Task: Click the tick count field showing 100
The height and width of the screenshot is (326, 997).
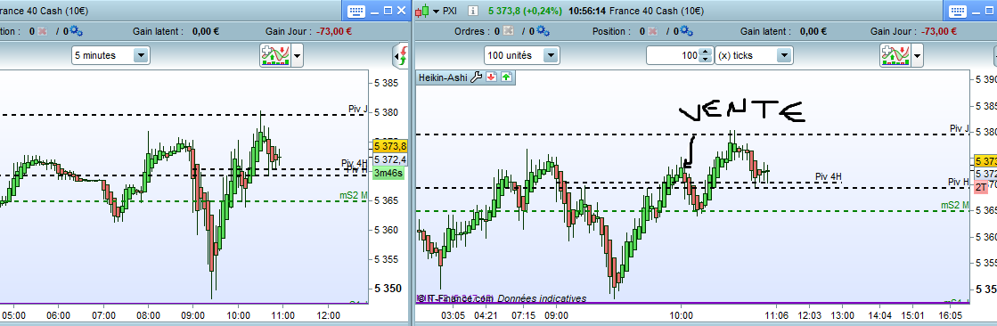Action: point(673,55)
